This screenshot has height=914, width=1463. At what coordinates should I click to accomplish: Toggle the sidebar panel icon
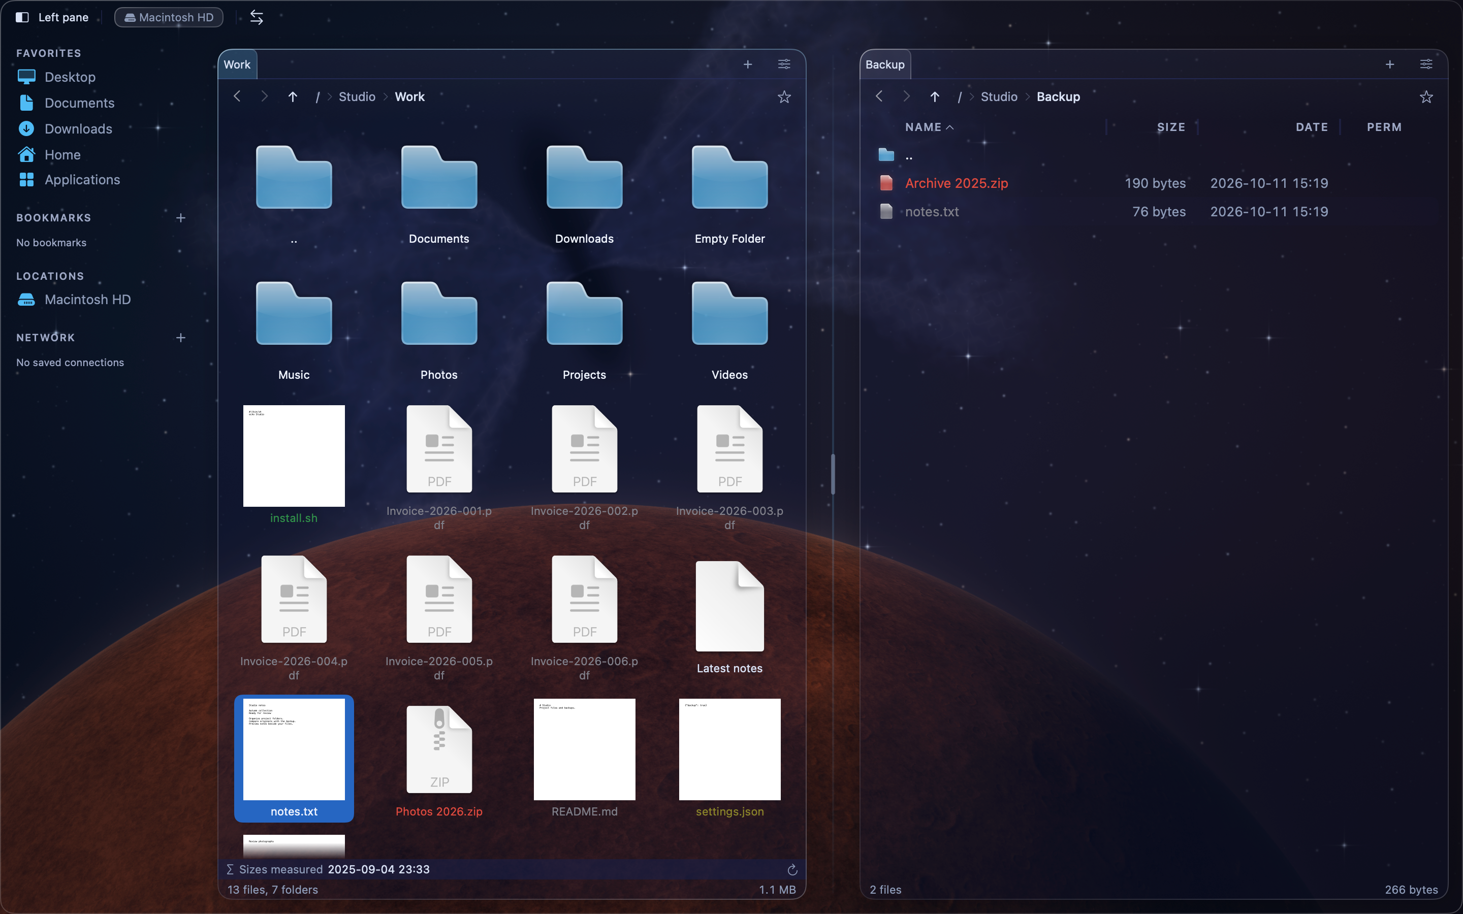coord(22,17)
